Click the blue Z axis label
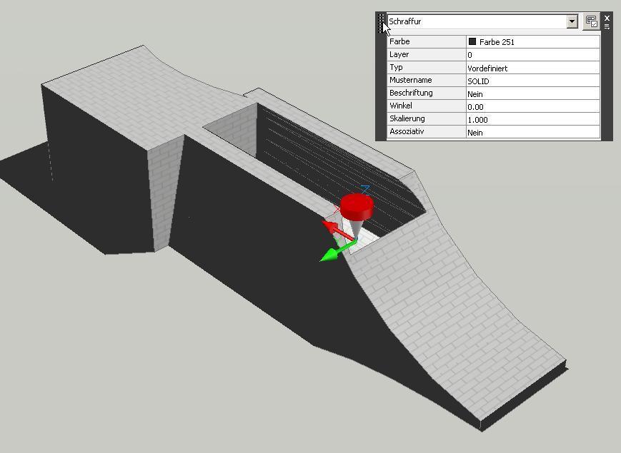 click(x=365, y=190)
